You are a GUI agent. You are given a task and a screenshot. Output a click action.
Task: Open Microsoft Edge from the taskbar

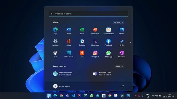click(x=55, y=96)
